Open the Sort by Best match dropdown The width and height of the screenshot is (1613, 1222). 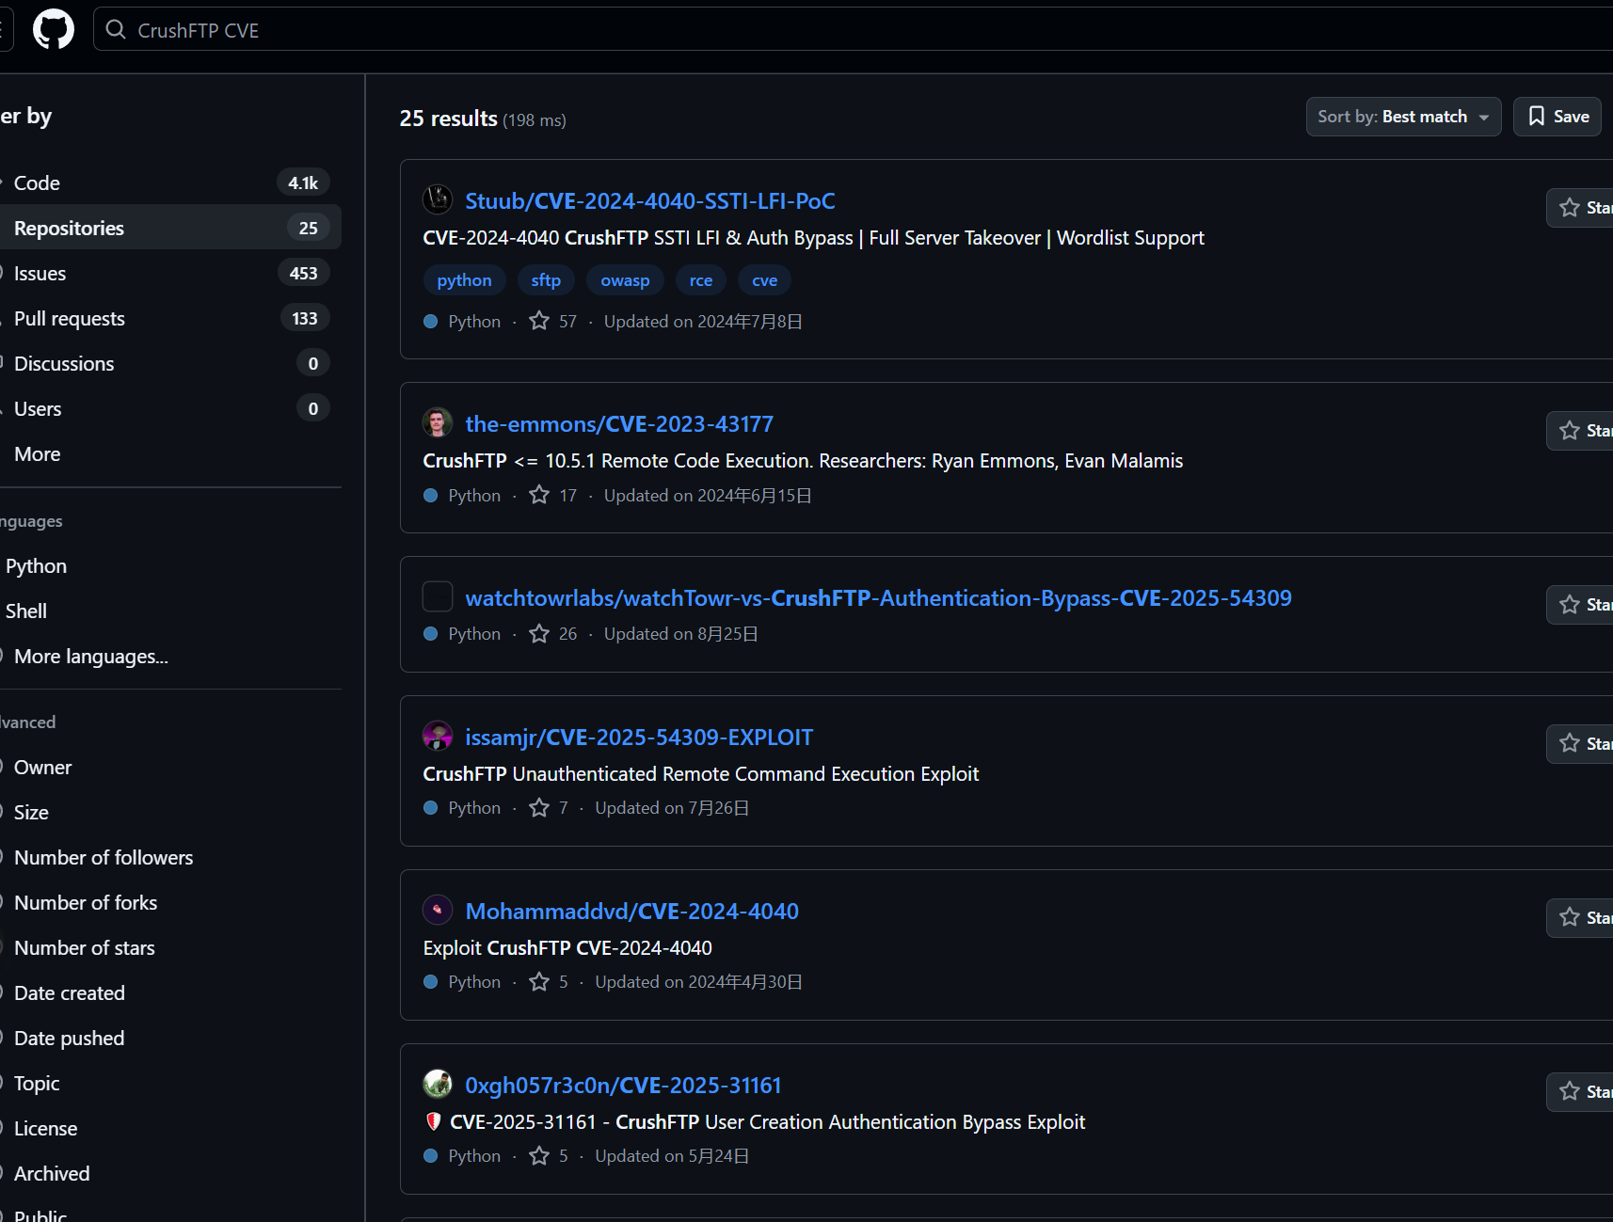pyautogui.click(x=1402, y=117)
